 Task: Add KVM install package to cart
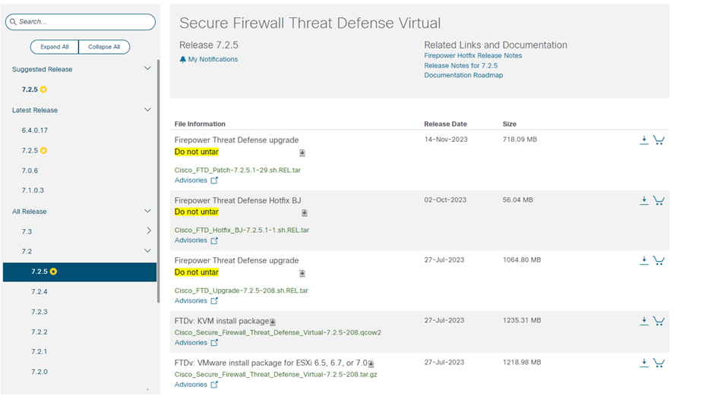tap(659, 321)
